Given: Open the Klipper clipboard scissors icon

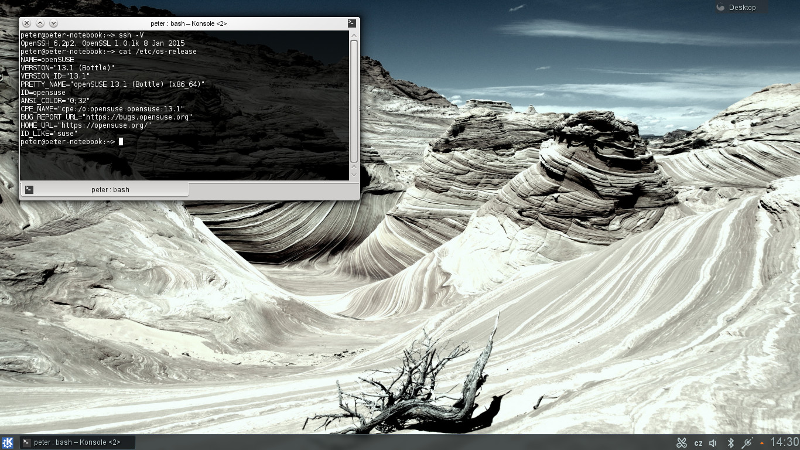Looking at the screenshot, I should coord(682,443).
